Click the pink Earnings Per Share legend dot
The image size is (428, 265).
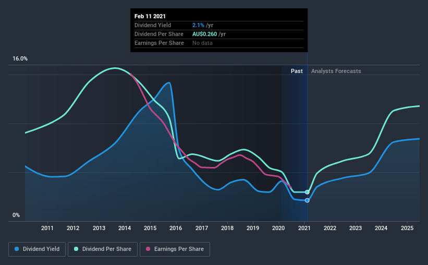(148, 249)
